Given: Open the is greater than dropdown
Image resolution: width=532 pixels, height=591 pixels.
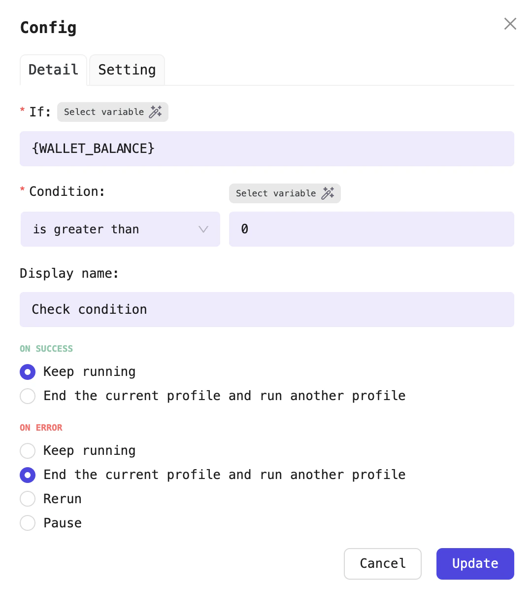Looking at the screenshot, I should [120, 229].
